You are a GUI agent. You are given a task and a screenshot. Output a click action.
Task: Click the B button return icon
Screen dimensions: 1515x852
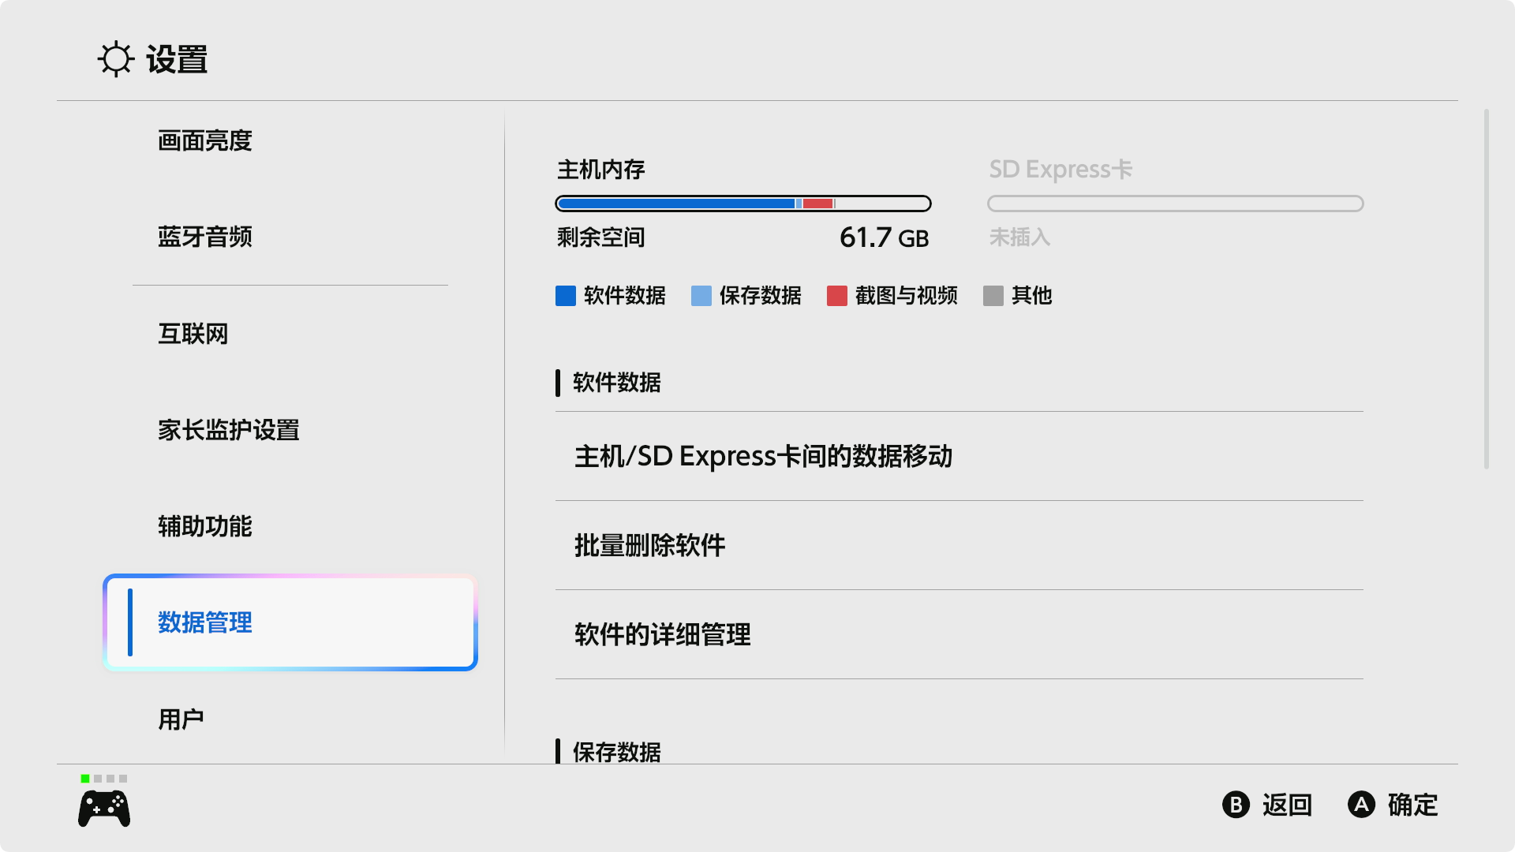tap(1236, 805)
